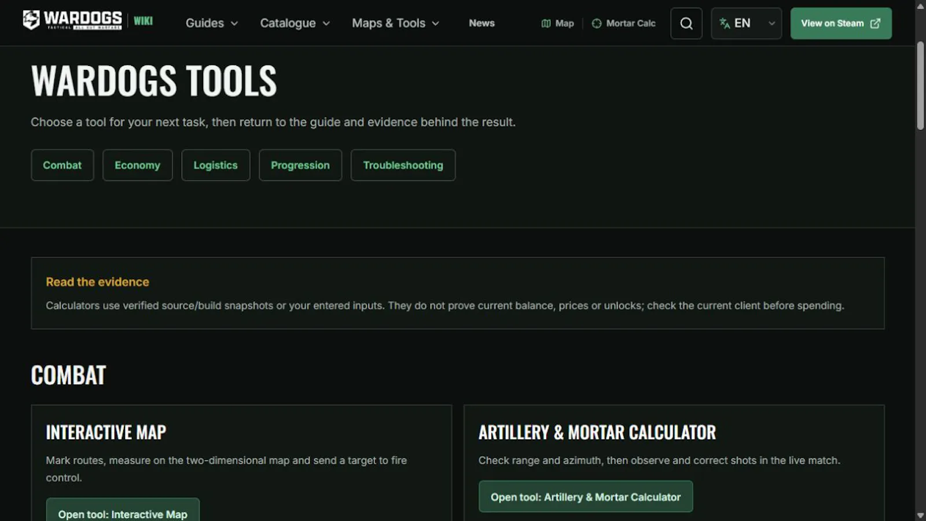926x521 pixels.
Task: Click the scrollbar down arrow
Action: click(x=920, y=515)
